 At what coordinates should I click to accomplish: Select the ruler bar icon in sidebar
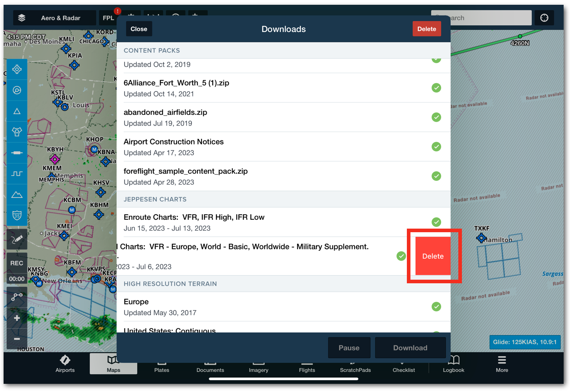pos(17,153)
